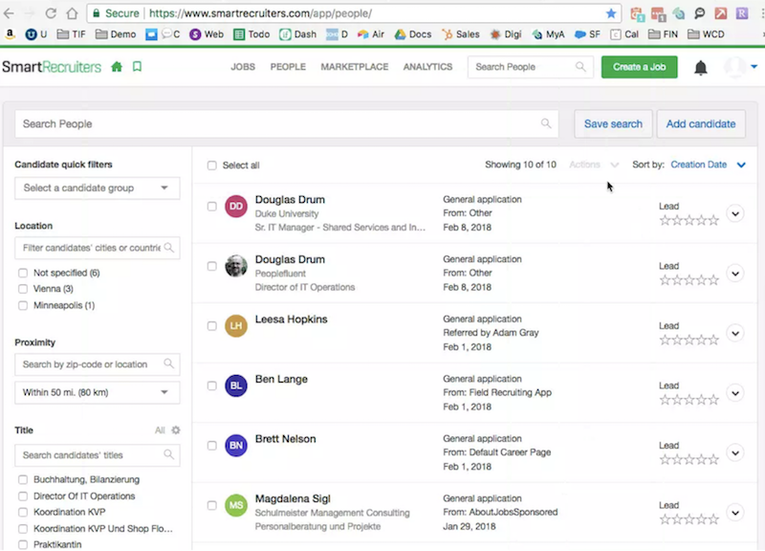Expand Magdalena Sigl row chevron
765x551 pixels.
(x=735, y=513)
